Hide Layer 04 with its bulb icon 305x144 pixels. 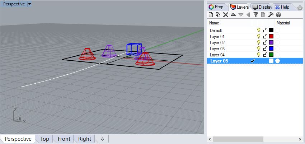[x=259, y=55]
